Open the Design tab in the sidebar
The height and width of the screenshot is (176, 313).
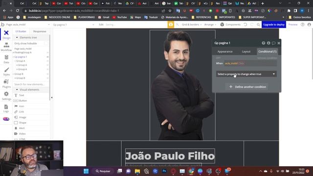6,34
